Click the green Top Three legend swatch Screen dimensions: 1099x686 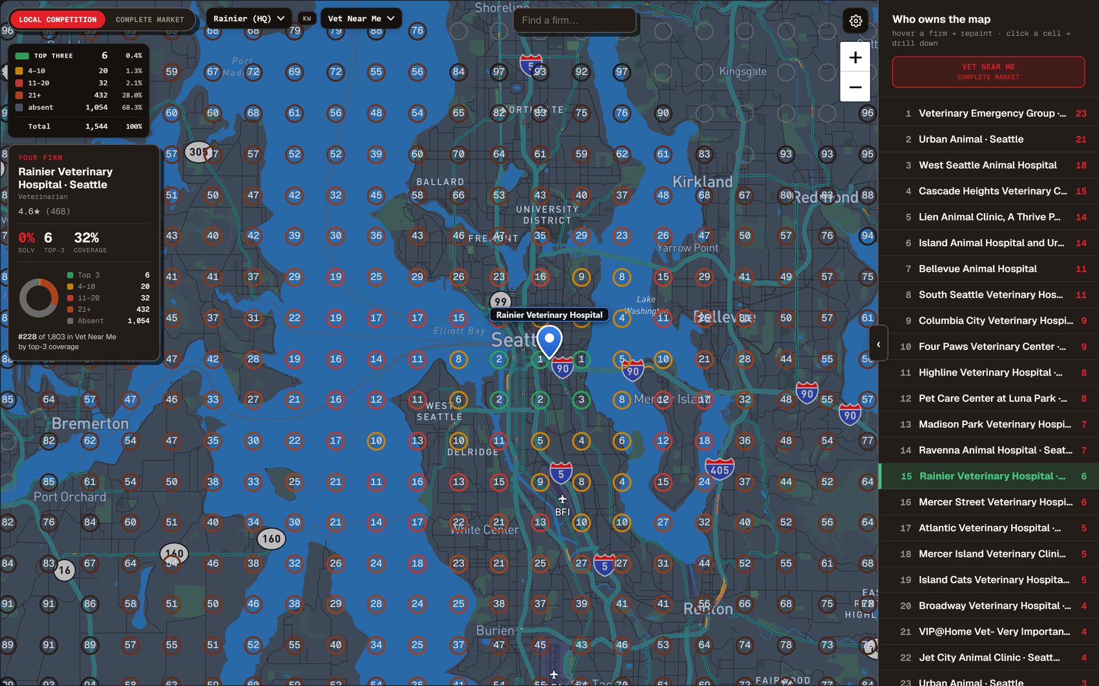click(x=22, y=56)
